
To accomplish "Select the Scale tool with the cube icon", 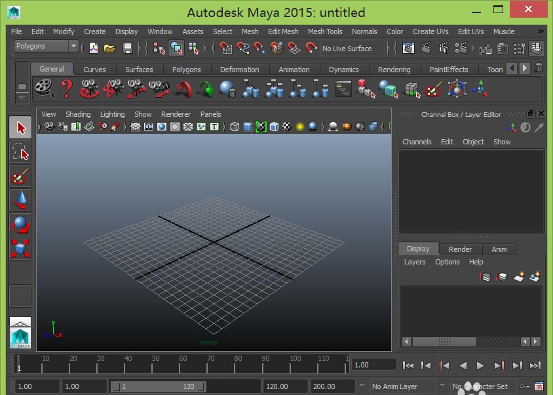I will pyautogui.click(x=21, y=249).
